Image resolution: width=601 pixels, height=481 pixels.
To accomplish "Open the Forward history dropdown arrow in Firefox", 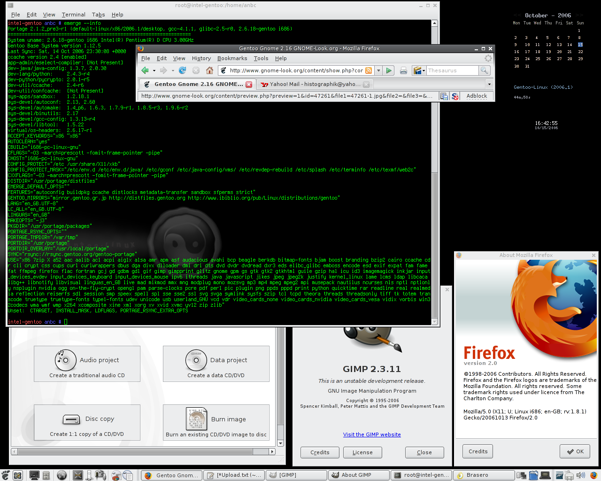I will pyautogui.click(x=172, y=70).
